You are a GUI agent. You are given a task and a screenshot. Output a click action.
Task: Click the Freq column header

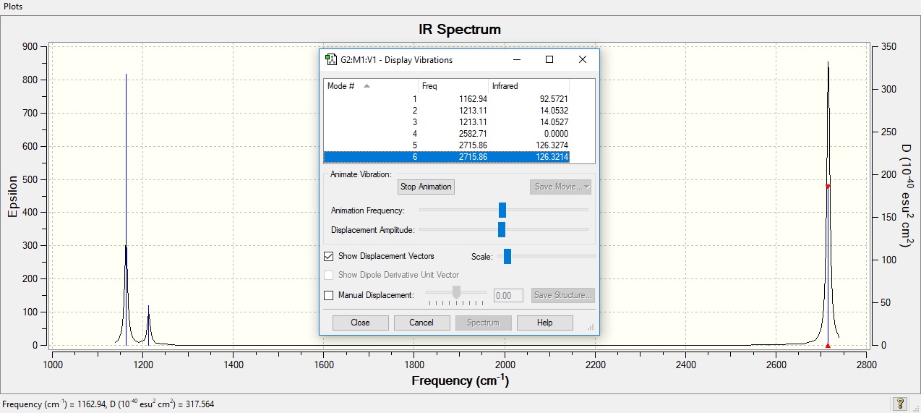(453, 86)
